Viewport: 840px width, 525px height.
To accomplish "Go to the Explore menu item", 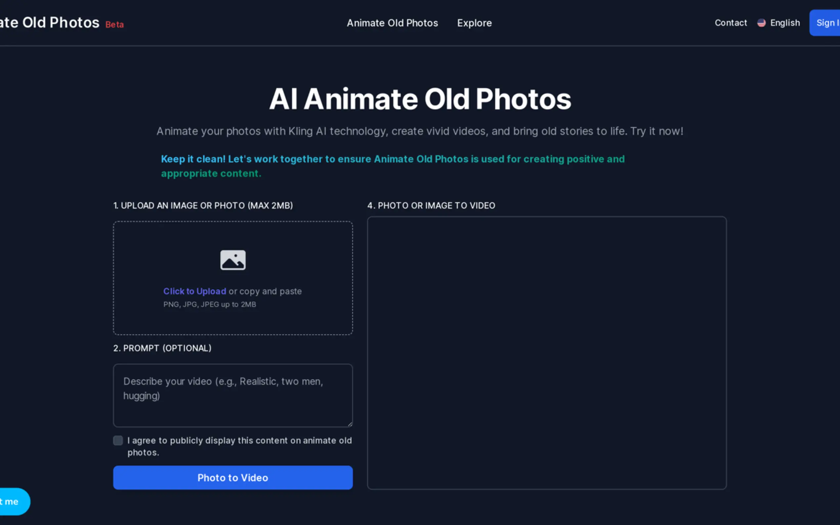I will click(x=474, y=23).
